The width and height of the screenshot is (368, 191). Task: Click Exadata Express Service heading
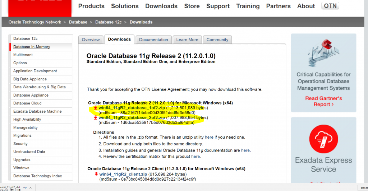(x=324, y=164)
